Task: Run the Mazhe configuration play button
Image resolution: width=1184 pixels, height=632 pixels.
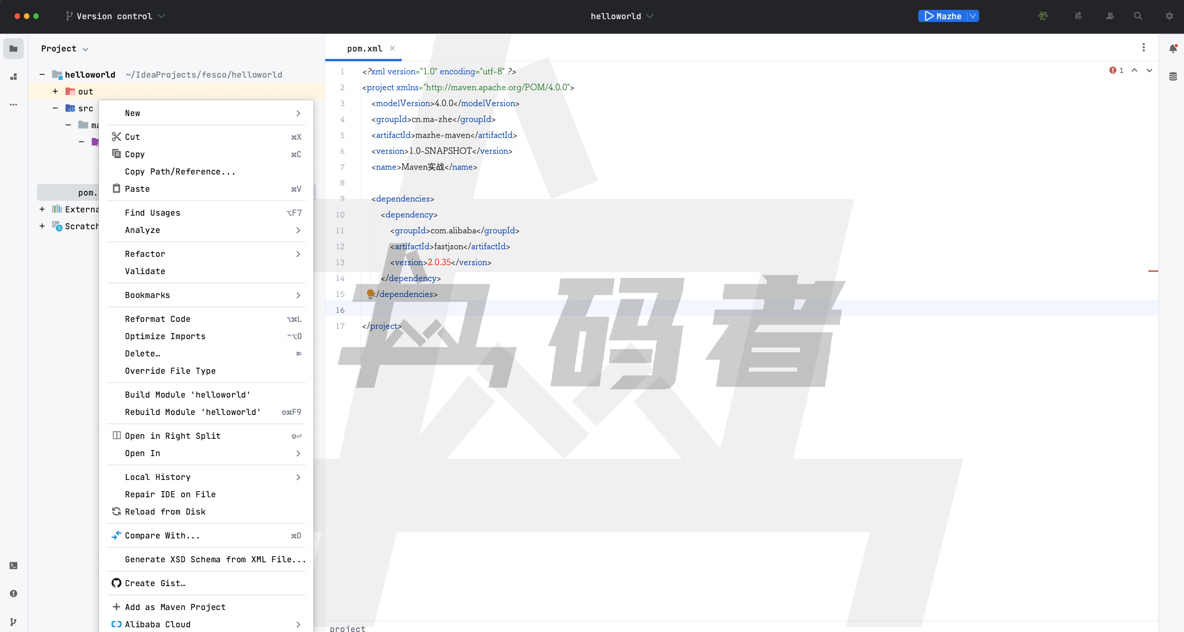Action: pos(928,16)
